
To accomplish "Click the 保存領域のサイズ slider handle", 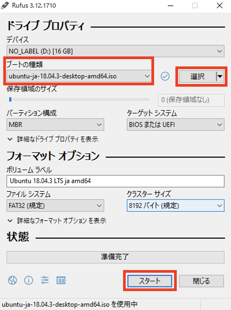I will [x=10, y=99].
